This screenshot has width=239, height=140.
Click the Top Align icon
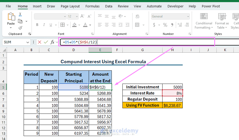100,16
